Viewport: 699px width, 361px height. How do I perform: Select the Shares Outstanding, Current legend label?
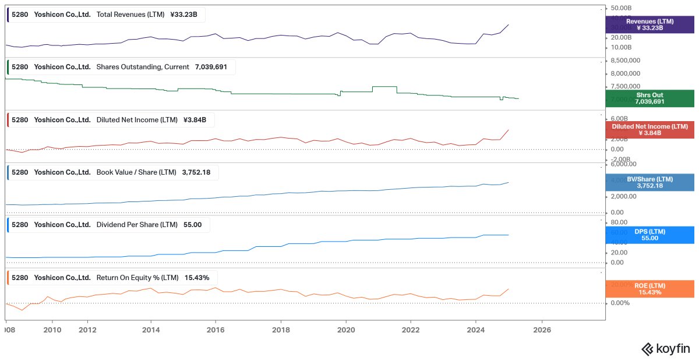click(143, 67)
